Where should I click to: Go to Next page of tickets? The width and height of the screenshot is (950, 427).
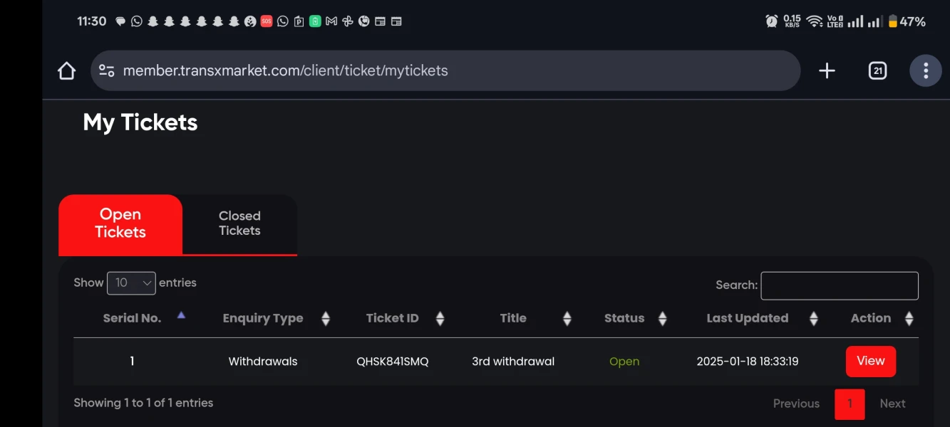point(892,404)
